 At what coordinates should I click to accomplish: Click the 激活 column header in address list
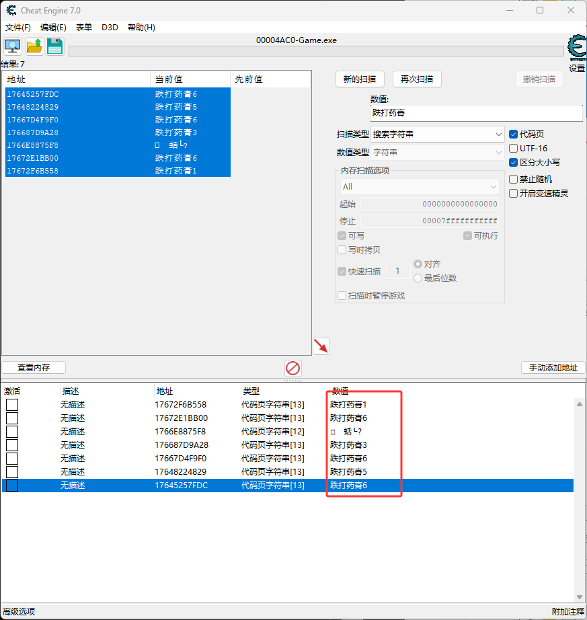click(31, 391)
